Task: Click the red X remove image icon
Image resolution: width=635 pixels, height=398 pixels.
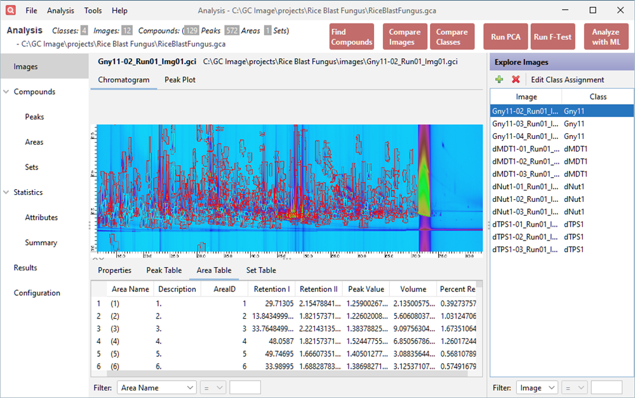Action: pyautogui.click(x=516, y=79)
